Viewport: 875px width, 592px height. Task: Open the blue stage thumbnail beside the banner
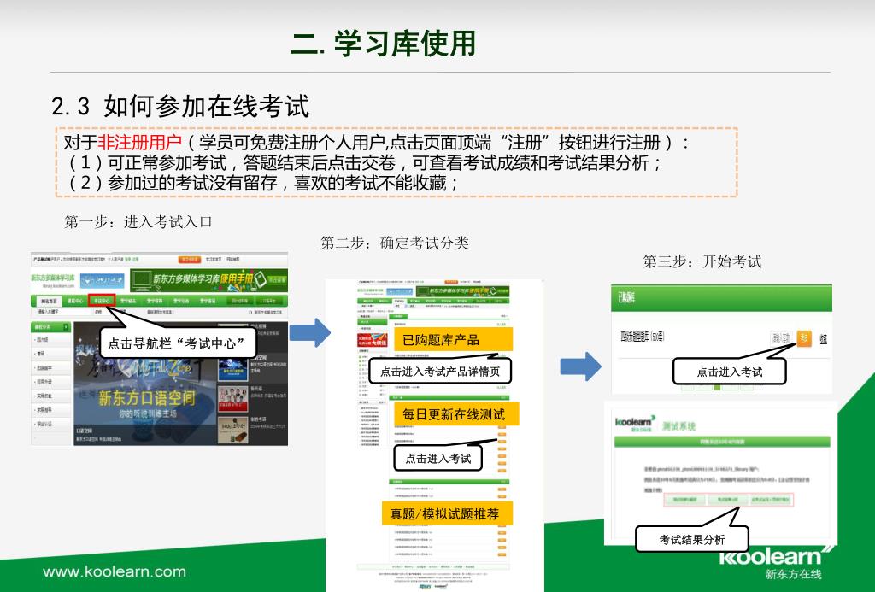232,369
